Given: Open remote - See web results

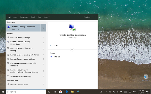Looking at the screenshot, I should click(x=26, y=84).
